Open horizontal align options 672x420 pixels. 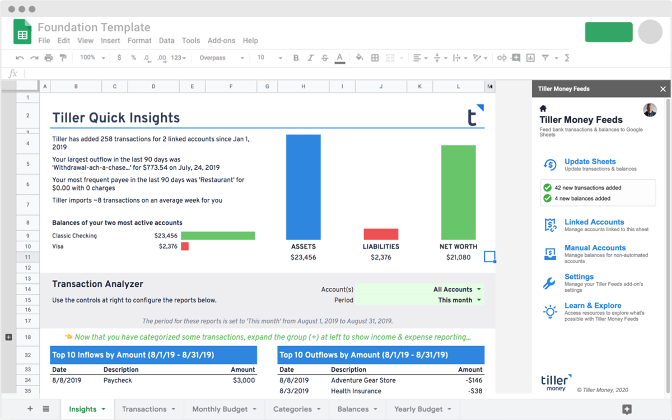click(x=420, y=58)
